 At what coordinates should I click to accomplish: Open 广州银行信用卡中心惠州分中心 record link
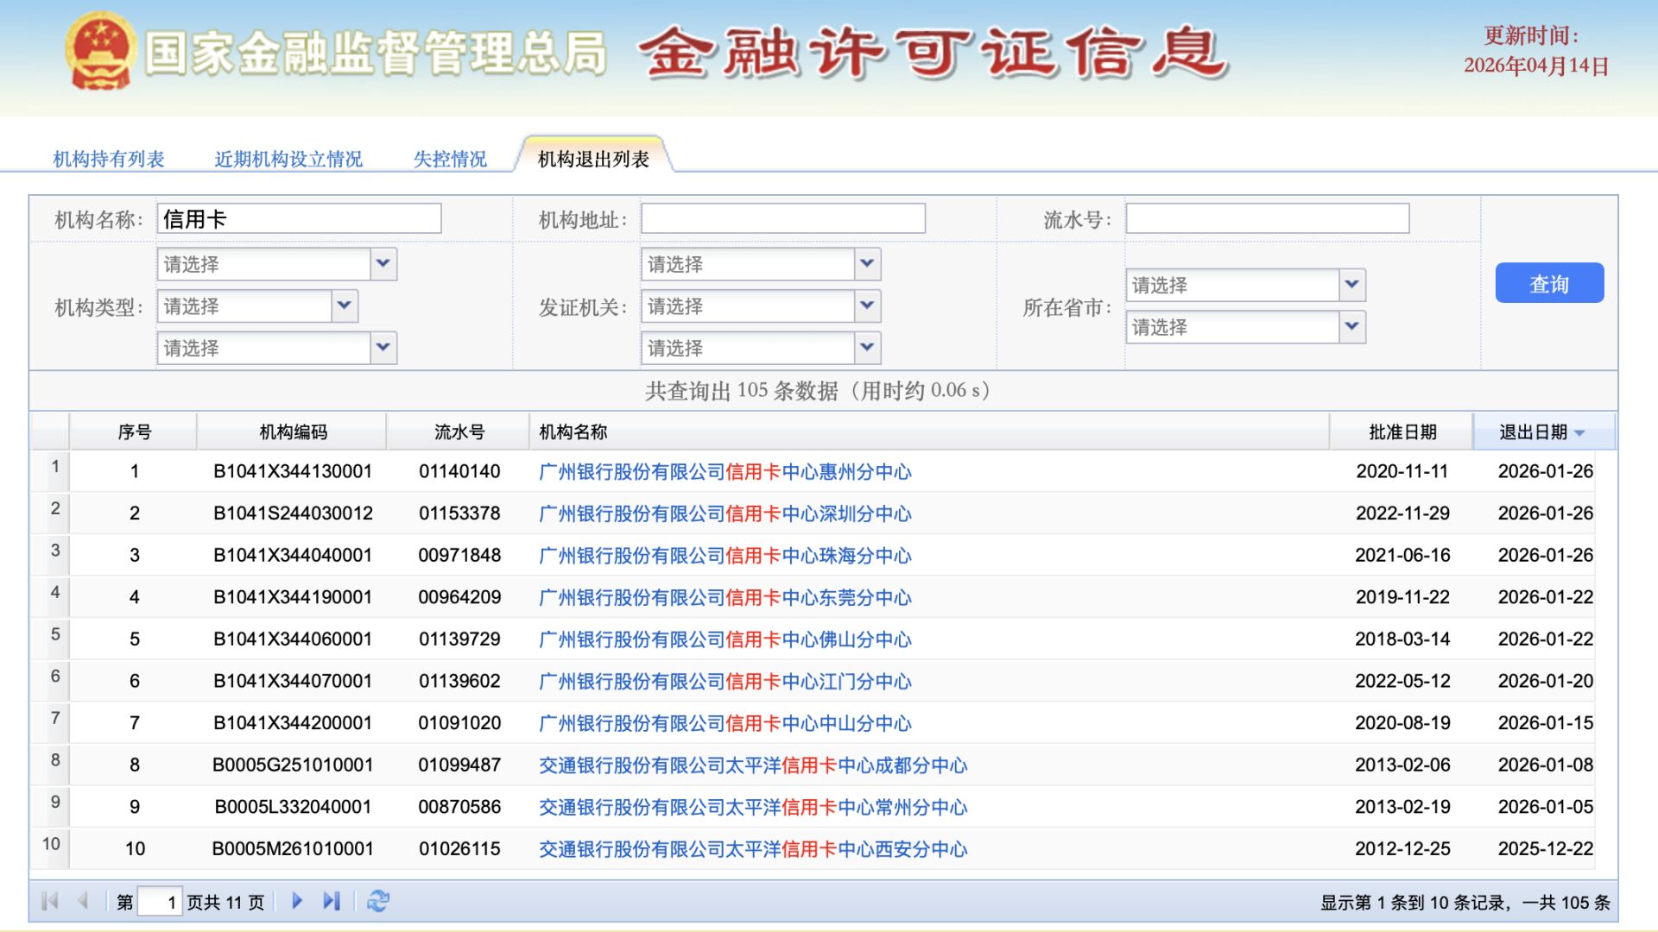[x=724, y=472]
